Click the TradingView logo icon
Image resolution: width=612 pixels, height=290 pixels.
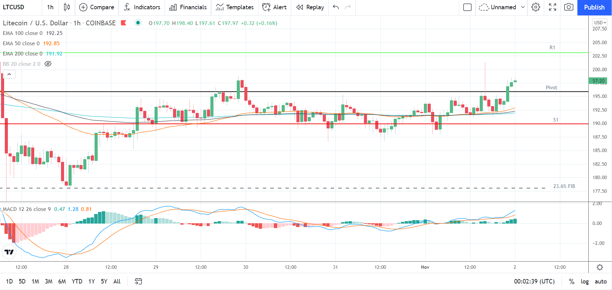9,252
